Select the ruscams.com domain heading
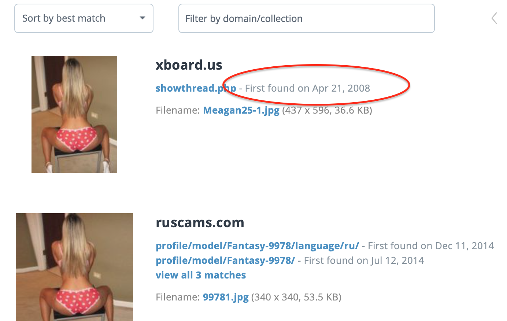 pyautogui.click(x=200, y=223)
